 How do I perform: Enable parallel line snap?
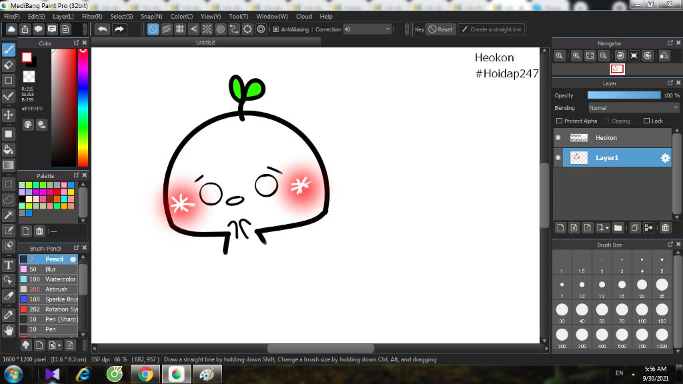pos(166,29)
